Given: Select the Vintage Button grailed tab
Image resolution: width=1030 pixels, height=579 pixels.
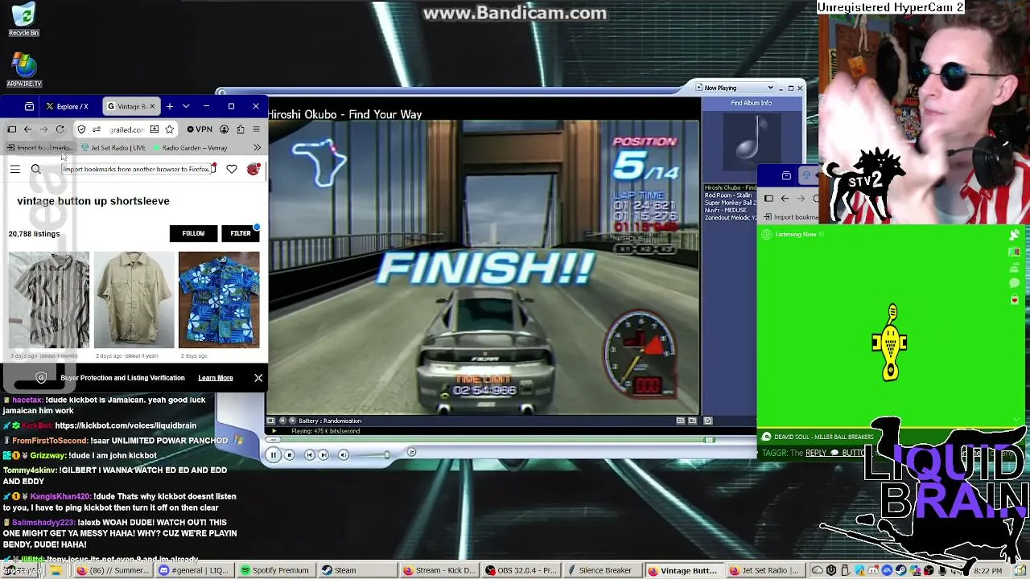Looking at the screenshot, I should 131,106.
